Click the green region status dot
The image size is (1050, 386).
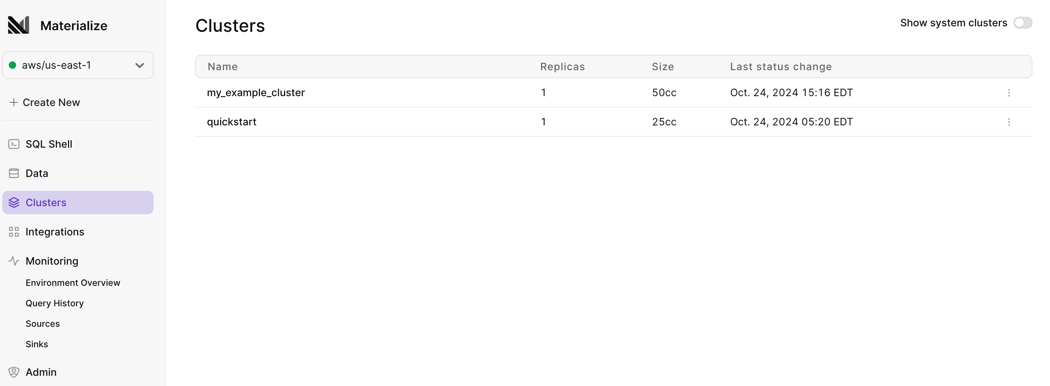click(x=13, y=65)
